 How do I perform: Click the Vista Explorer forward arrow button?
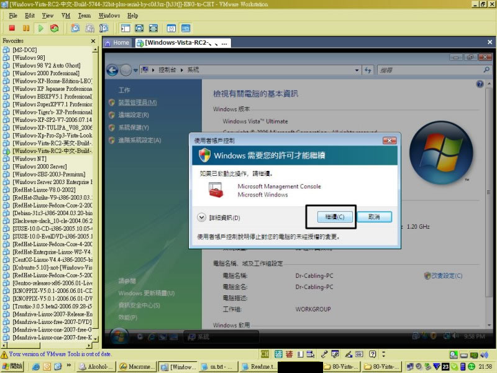tap(126, 70)
